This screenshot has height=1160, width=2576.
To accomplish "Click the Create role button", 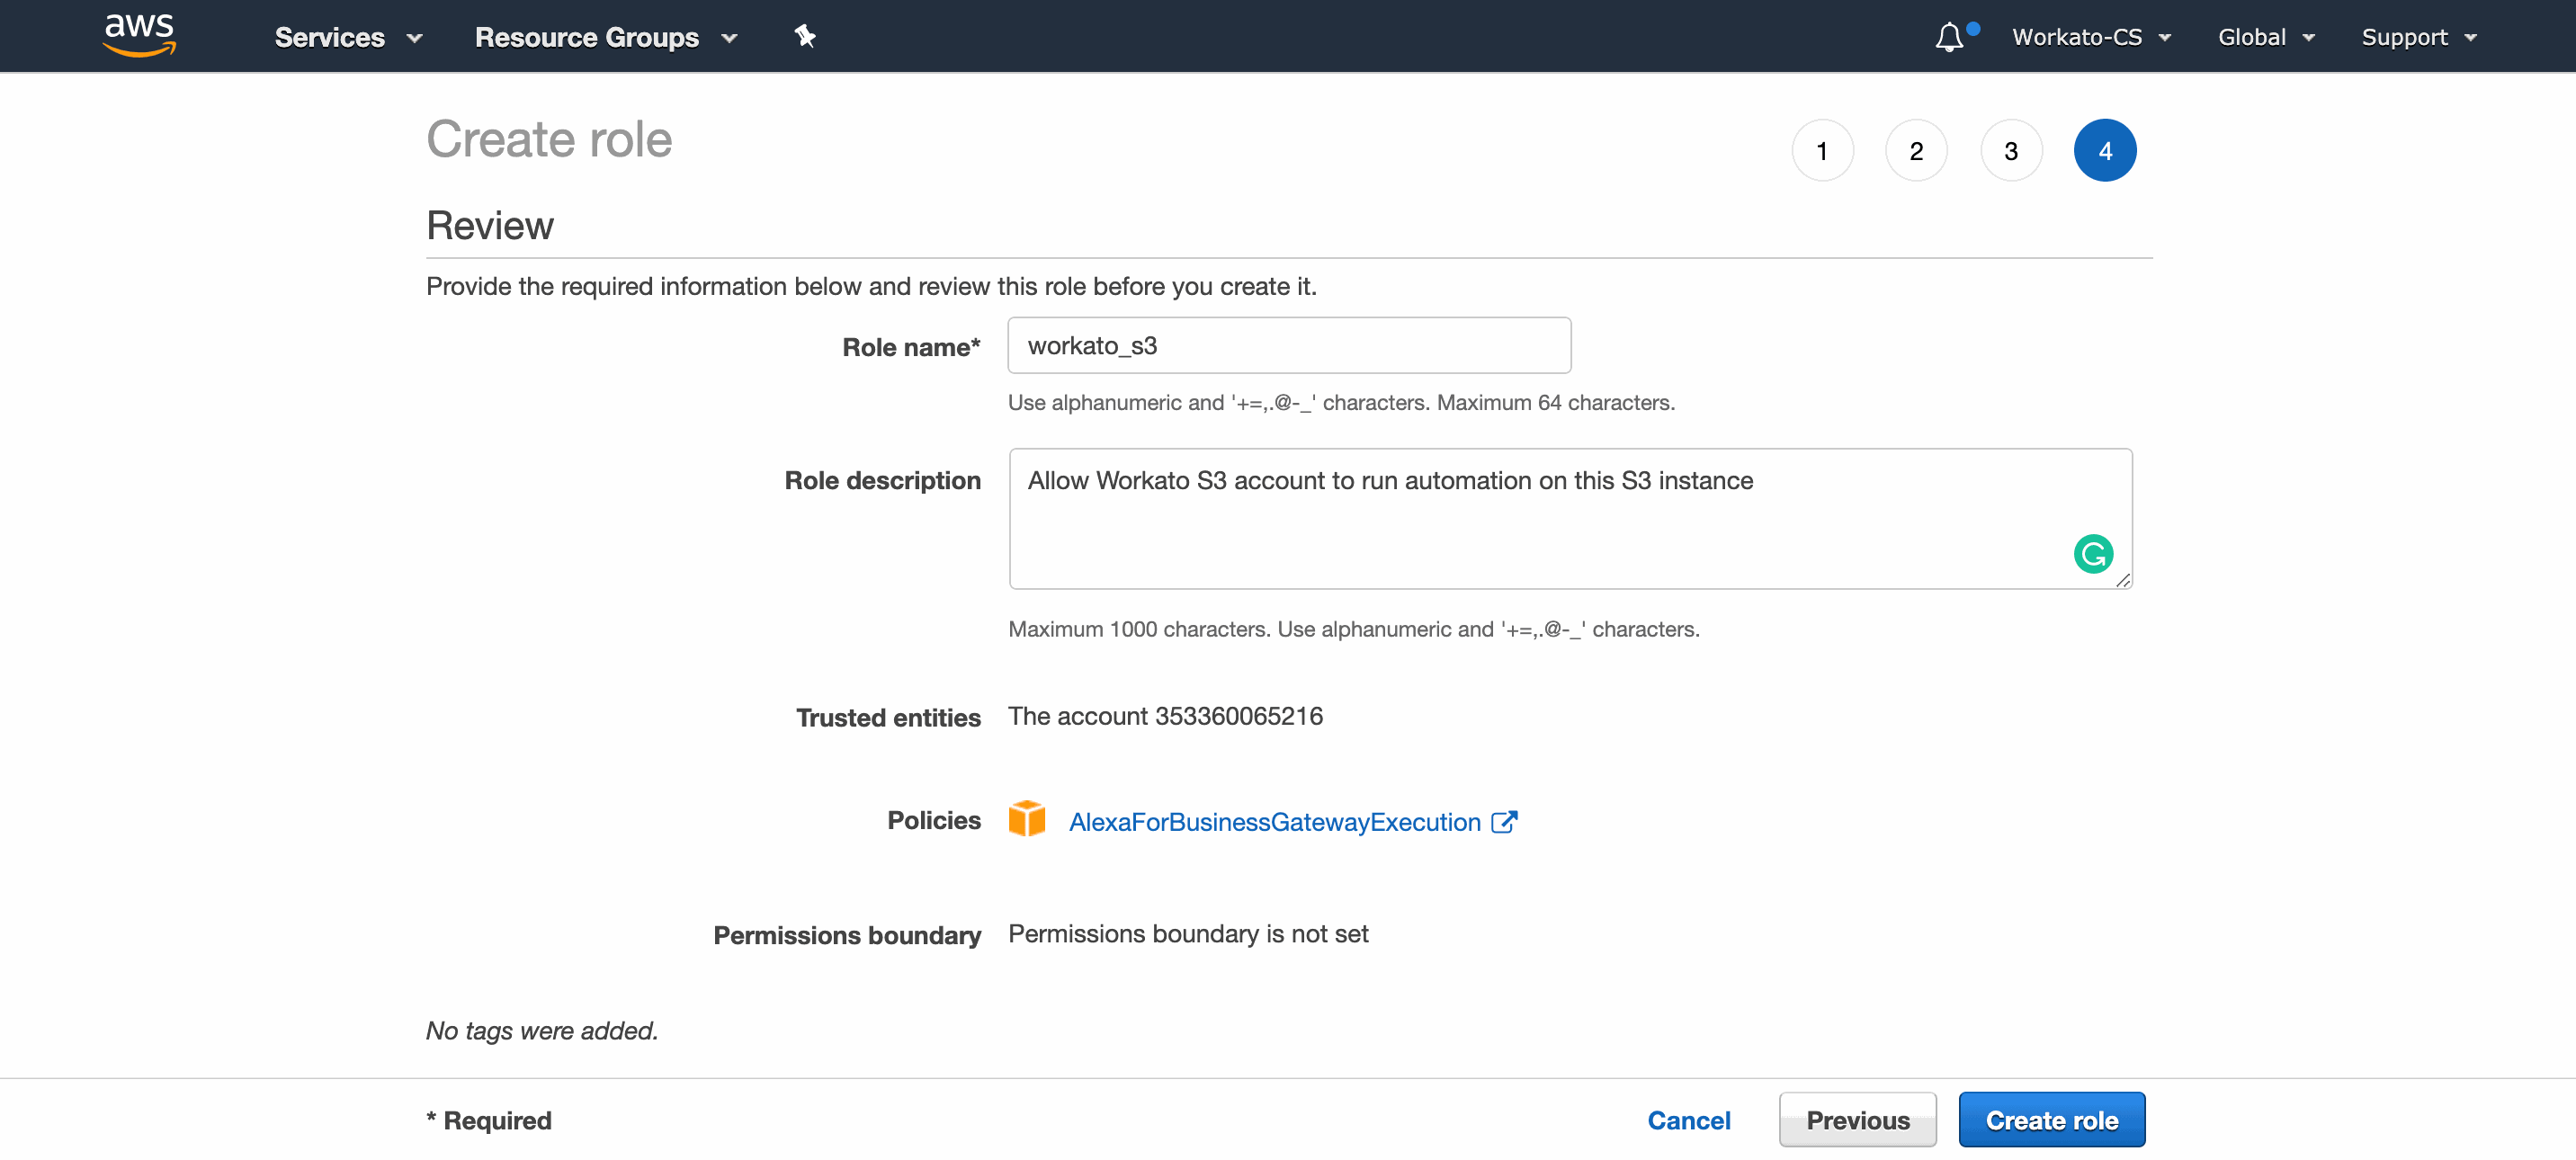I will click(x=2051, y=1120).
